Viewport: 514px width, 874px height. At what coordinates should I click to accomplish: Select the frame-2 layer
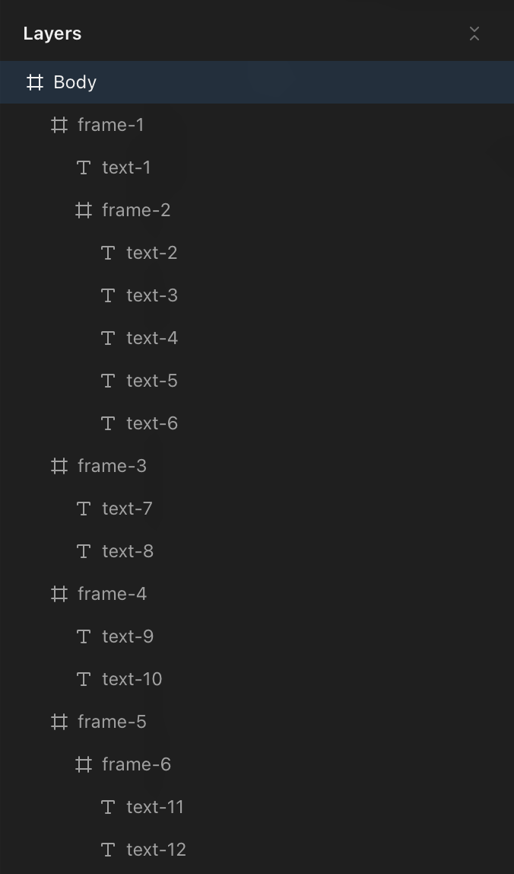(136, 210)
